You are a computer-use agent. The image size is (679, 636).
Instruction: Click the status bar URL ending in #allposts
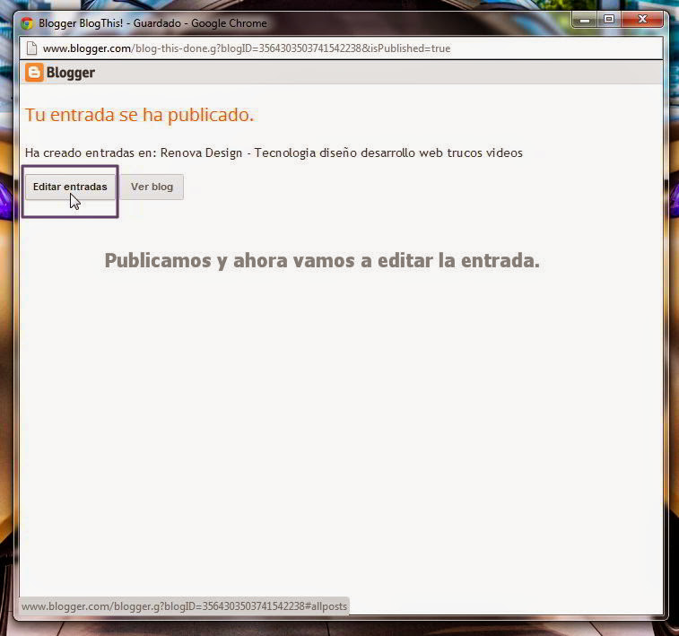[185, 606]
